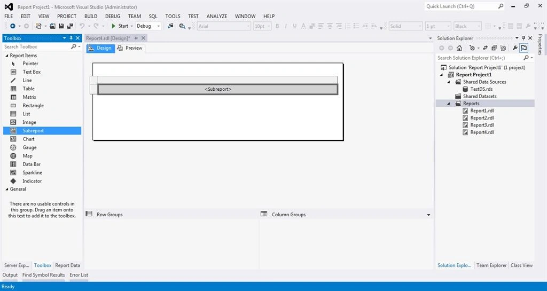Click the Search Toolbox input field
Screen dimensions: 547x291
pyautogui.click(x=36, y=46)
